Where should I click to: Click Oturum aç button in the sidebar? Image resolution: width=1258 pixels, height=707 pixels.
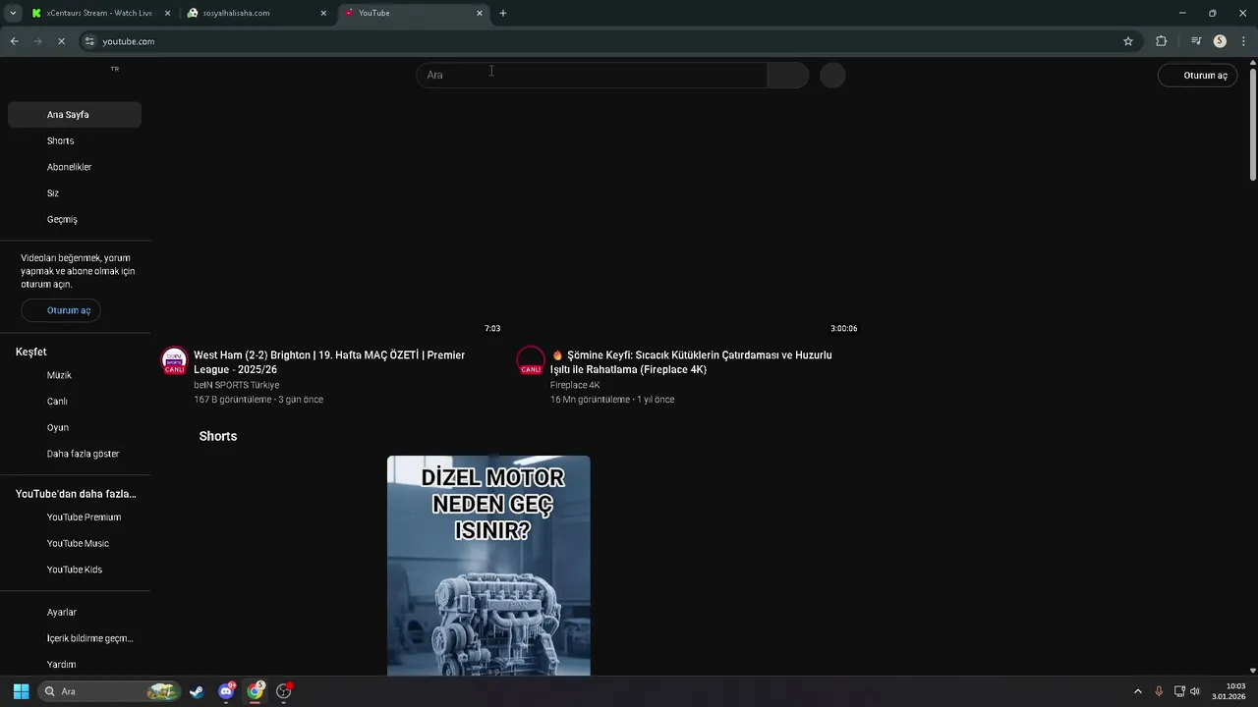click(61, 310)
